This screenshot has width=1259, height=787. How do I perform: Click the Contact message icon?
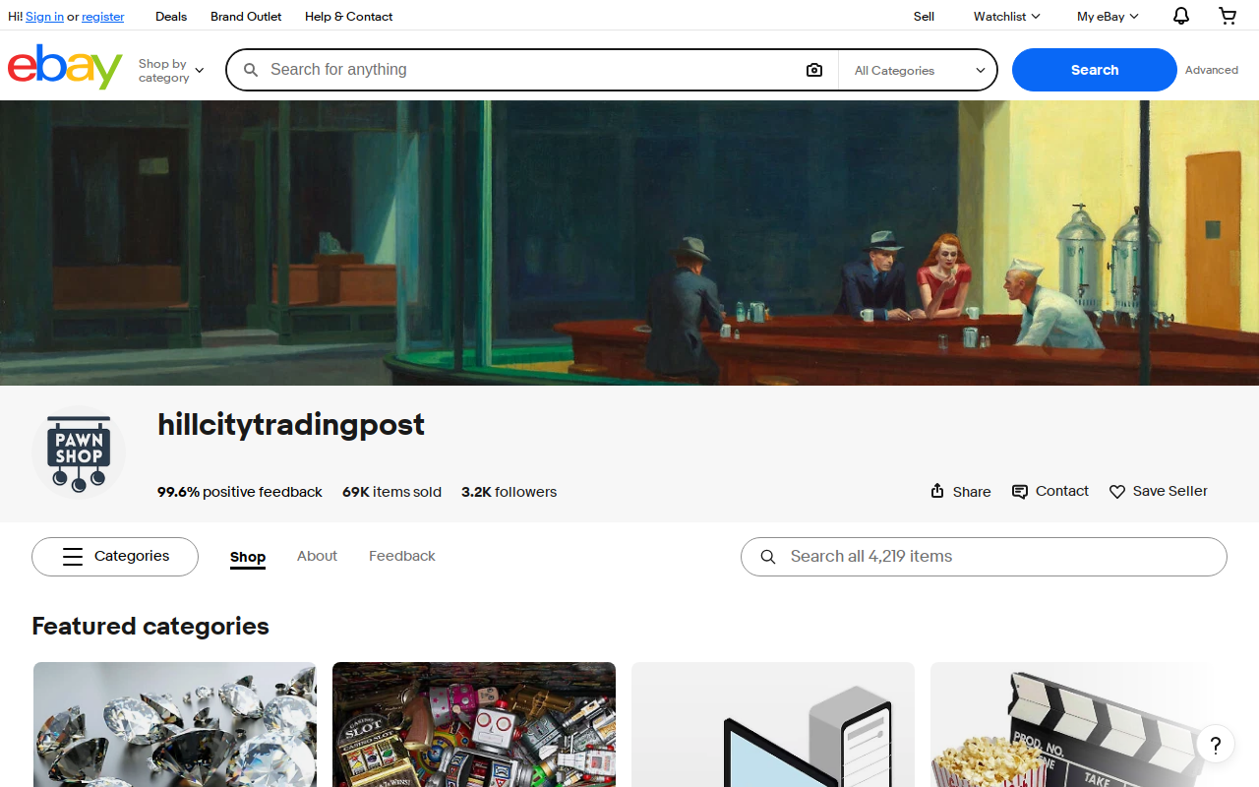tap(1020, 492)
